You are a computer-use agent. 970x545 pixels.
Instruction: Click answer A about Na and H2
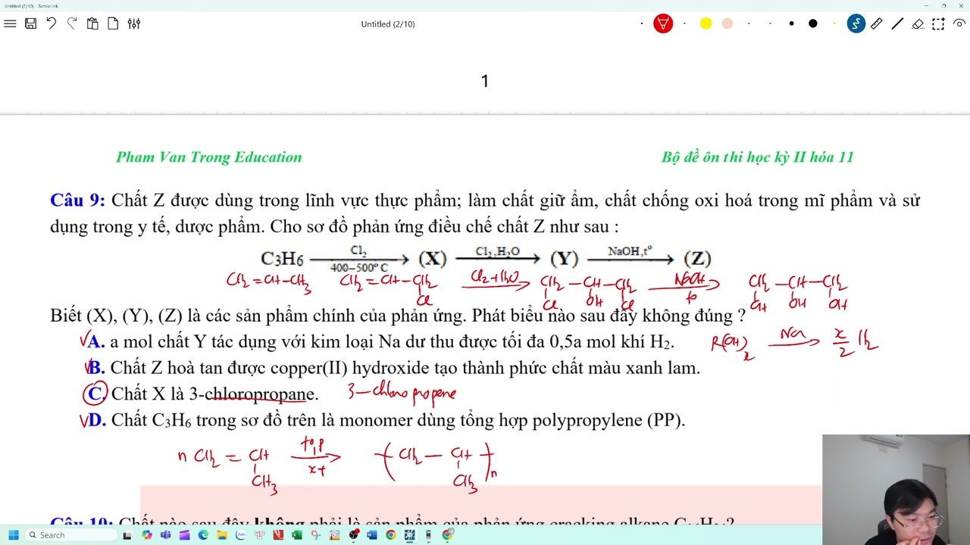(381, 342)
